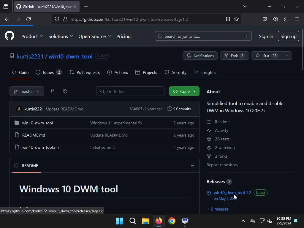This screenshot has height=228, width=304.
Task: Star the repository
Action: (267, 56)
